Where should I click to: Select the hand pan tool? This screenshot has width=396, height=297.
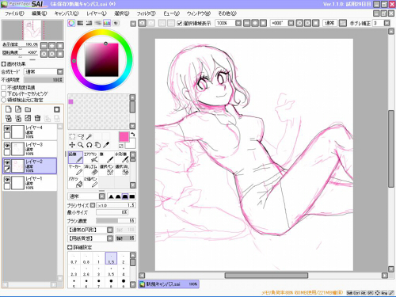point(97,145)
